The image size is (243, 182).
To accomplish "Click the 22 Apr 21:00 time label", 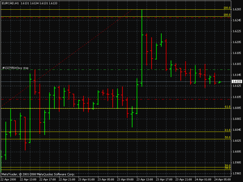I will point(67,180).
